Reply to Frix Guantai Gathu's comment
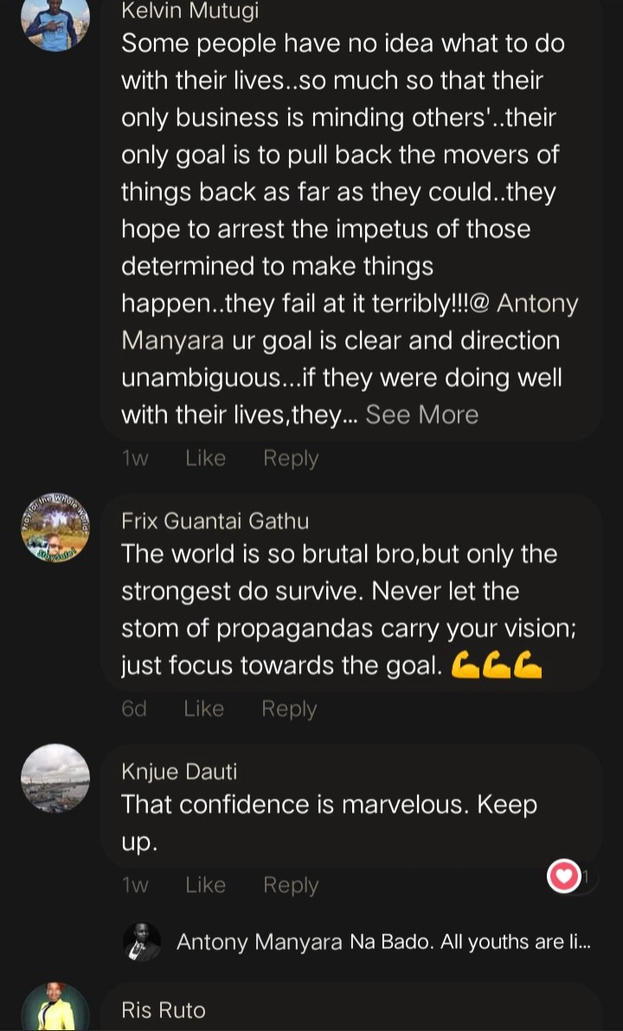 [x=289, y=709]
